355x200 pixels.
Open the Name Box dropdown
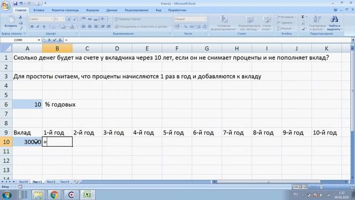tap(39, 40)
